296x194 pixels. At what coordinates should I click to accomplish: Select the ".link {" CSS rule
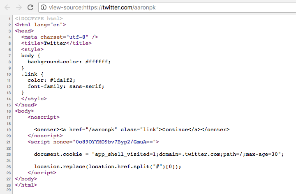tap(32, 74)
